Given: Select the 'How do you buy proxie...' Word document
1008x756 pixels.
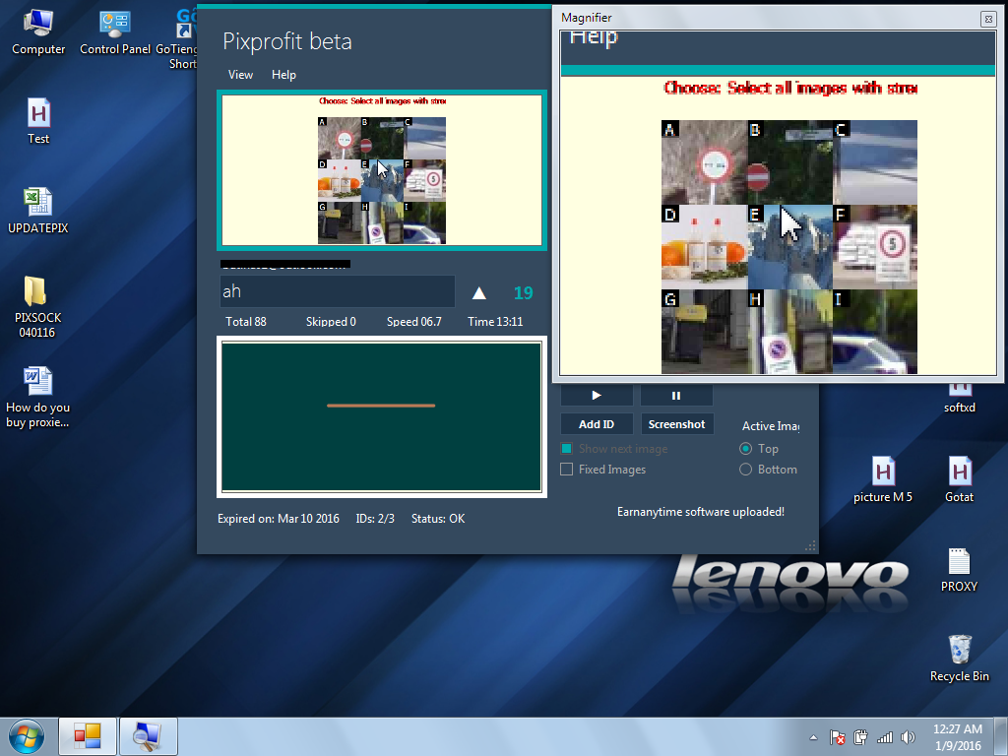Looking at the screenshot, I should pos(37,398).
